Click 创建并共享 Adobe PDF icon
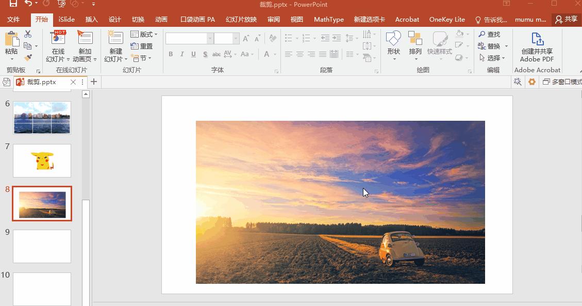Screen dimensions: 582x306 pyautogui.click(x=537, y=40)
